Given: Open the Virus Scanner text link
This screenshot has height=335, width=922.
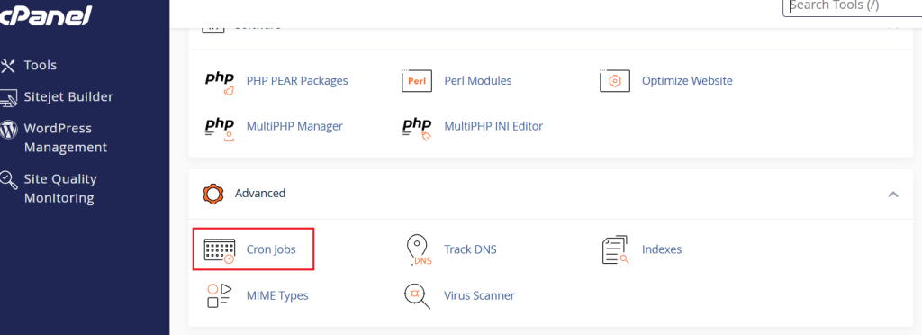Looking at the screenshot, I should pos(479,295).
